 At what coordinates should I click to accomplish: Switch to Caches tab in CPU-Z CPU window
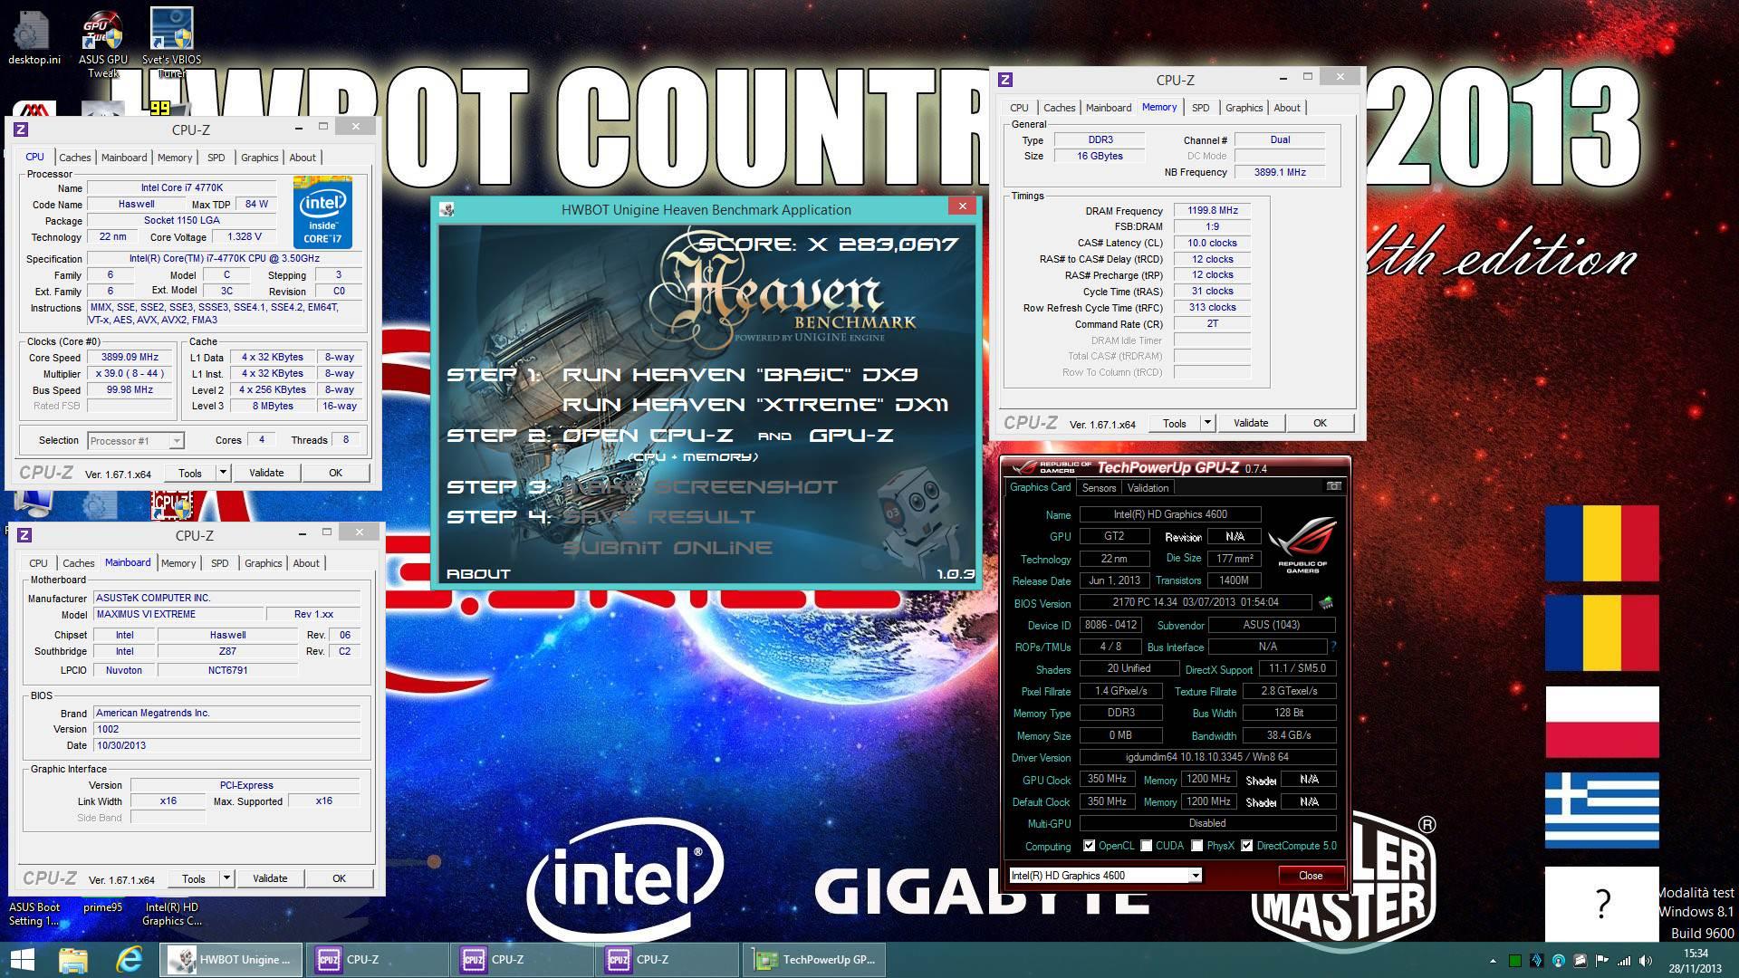[x=75, y=158]
